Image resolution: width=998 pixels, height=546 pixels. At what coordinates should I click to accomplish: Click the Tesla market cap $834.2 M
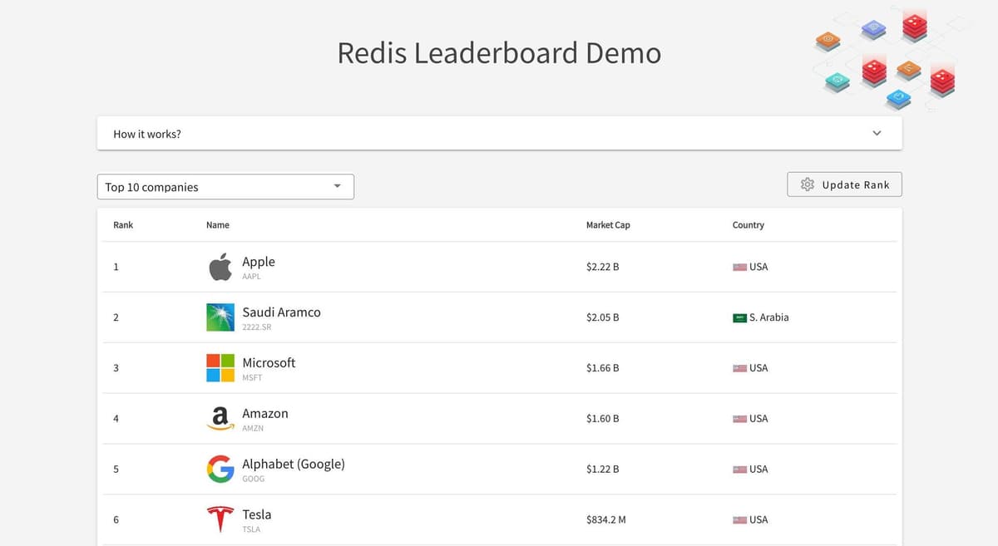click(x=605, y=519)
